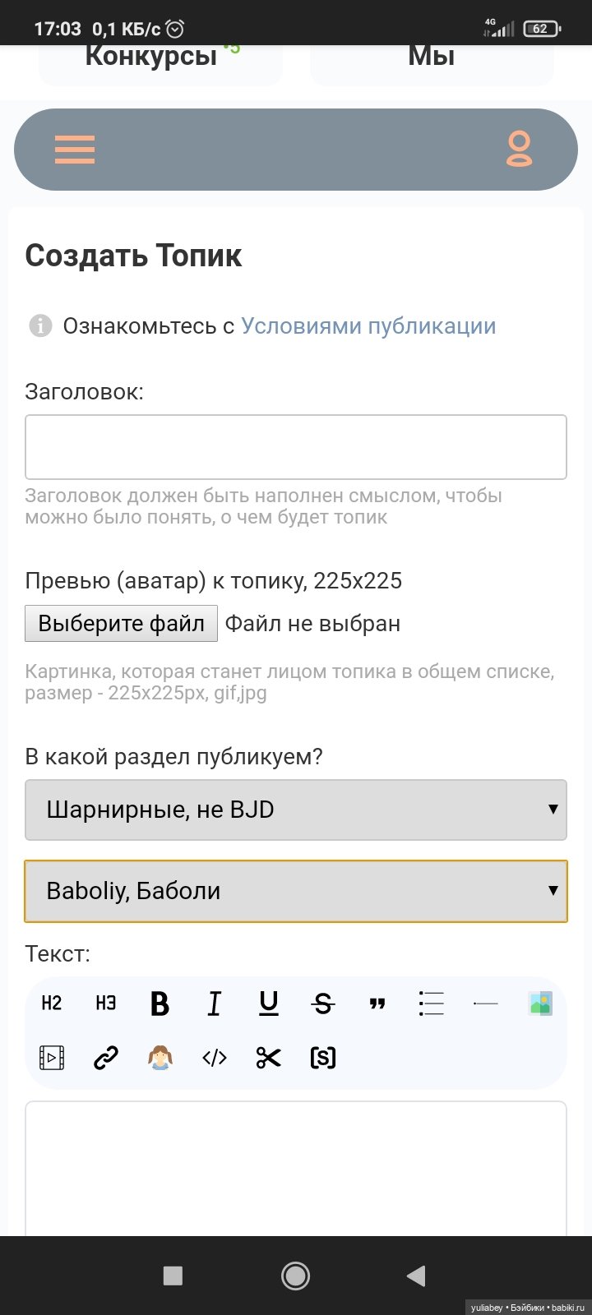
Task: Insert a cut with the scissors icon
Action: pos(269,1058)
